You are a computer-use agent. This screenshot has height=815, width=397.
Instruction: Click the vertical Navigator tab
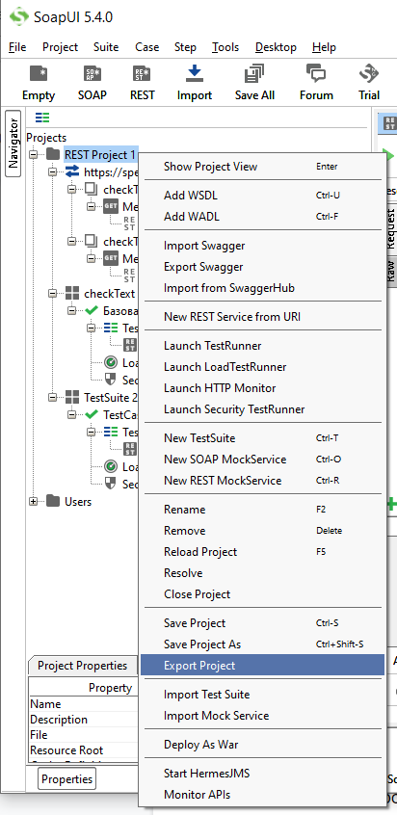13,143
